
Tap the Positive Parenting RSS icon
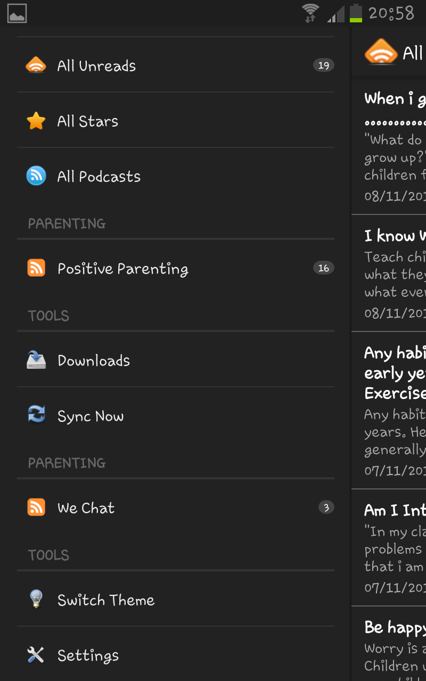coord(36,268)
